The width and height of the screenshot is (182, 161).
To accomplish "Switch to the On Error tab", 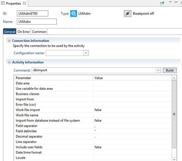I will [x=23, y=32].
